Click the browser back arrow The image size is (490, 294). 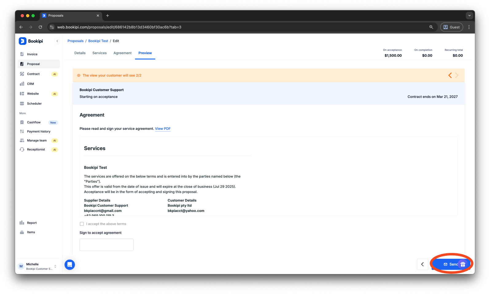21,27
